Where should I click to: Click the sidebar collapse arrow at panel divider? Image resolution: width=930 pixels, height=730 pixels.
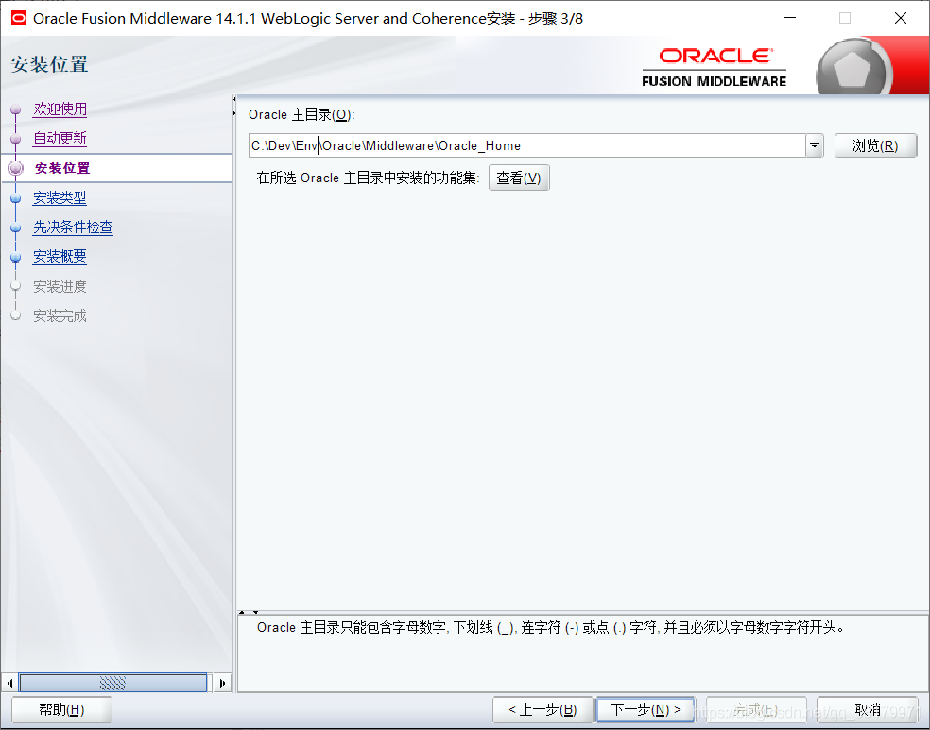(x=235, y=106)
